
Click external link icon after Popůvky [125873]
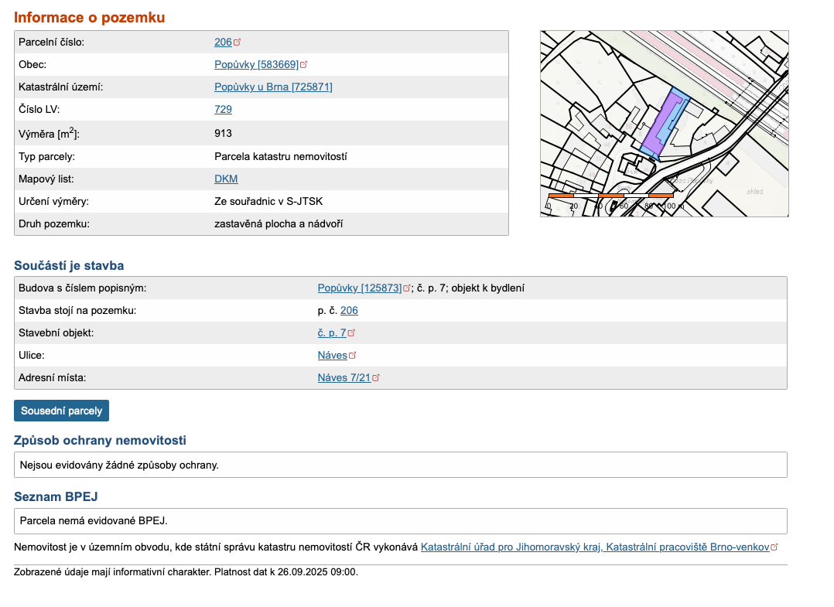407,288
